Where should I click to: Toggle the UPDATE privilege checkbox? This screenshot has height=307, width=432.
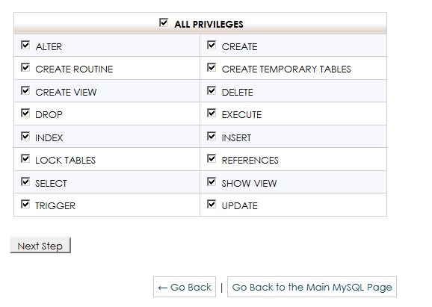[x=212, y=205]
